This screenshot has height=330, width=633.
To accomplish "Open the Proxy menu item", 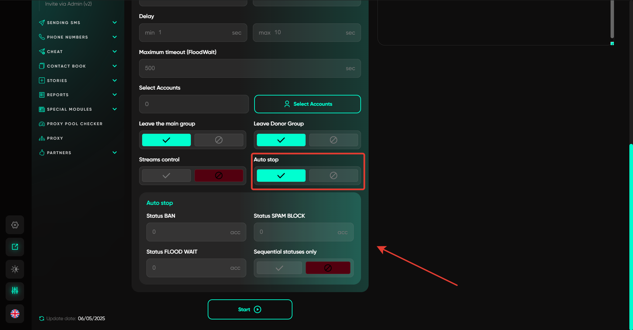I will coord(55,138).
